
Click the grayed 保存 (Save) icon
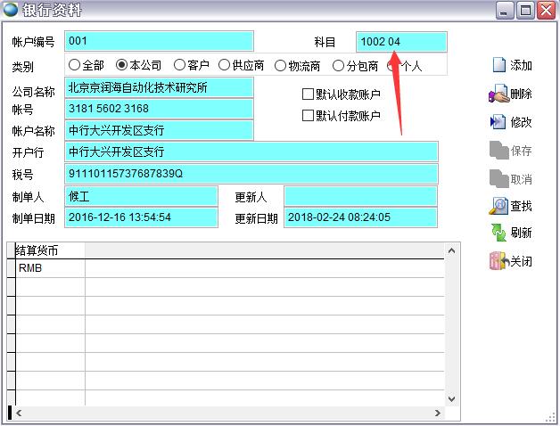click(x=498, y=151)
